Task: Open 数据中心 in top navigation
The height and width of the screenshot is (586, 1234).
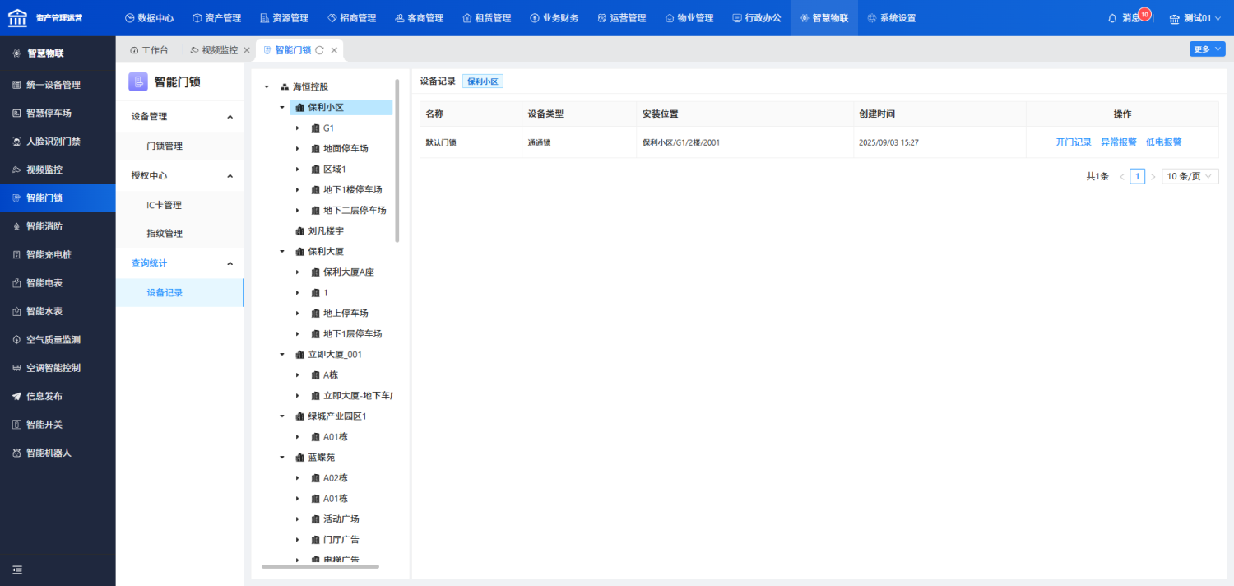Action: pyautogui.click(x=149, y=18)
